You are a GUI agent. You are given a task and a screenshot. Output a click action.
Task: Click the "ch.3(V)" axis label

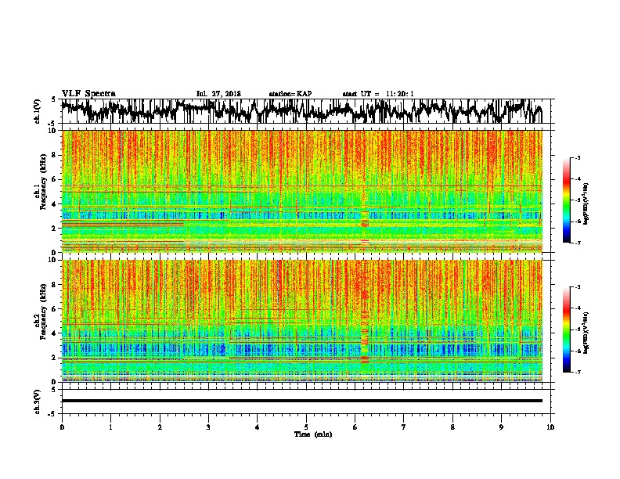coord(37,402)
